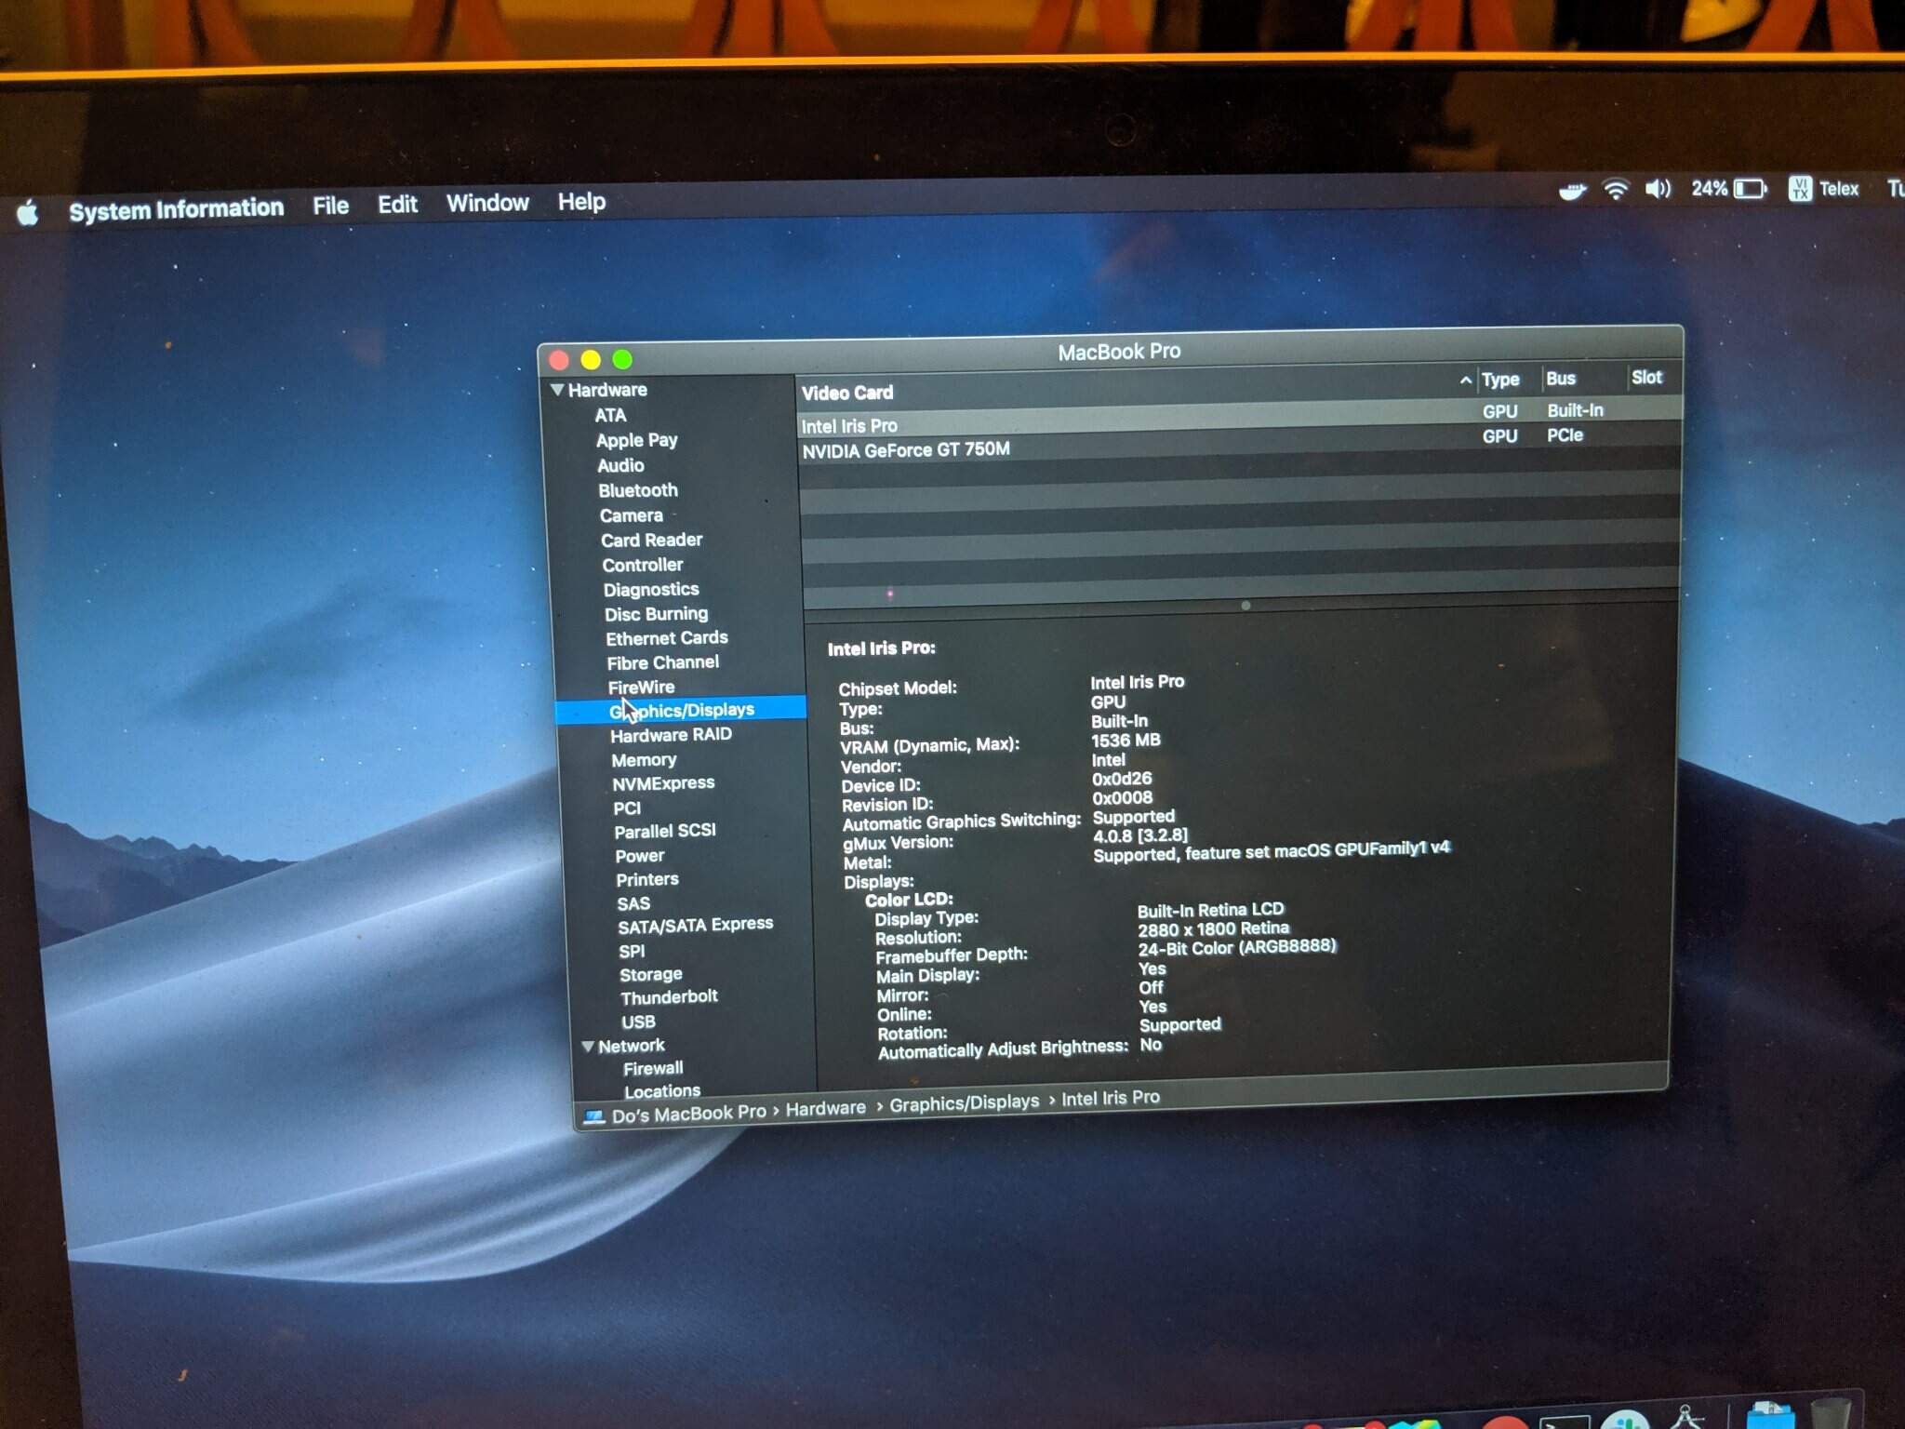The image size is (1905, 1429).
Task: Open the Telex input source menu
Action: click(1823, 189)
